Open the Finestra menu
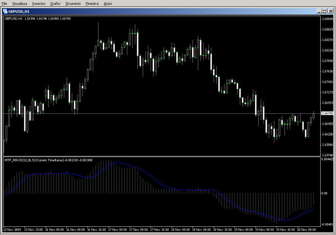 tap(92, 4)
